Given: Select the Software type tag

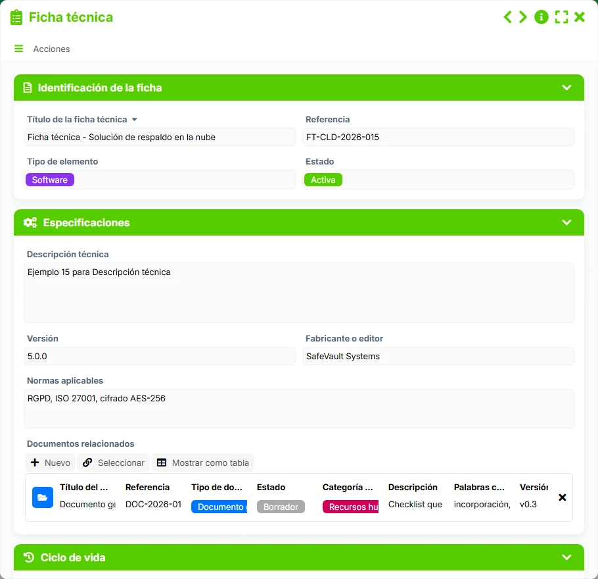Looking at the screenshot, I should tap(50, 180).
